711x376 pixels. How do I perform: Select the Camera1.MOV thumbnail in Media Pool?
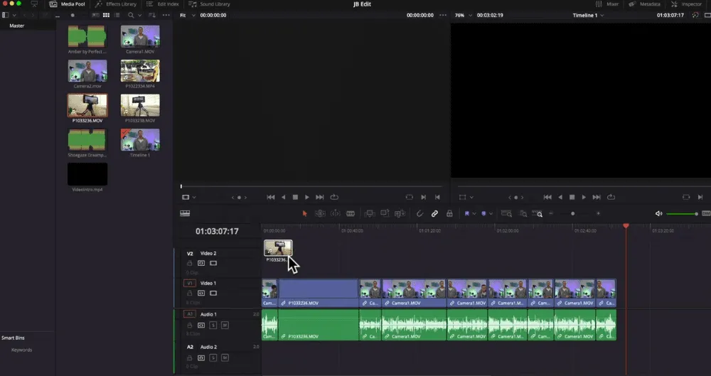tap(140, 36)
